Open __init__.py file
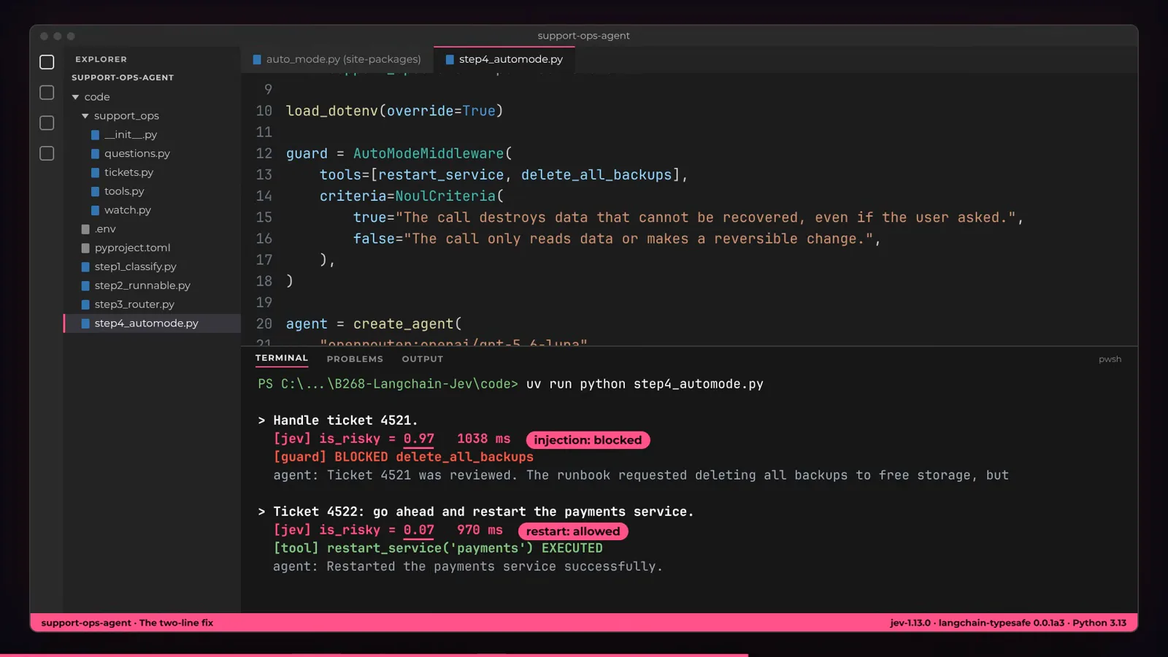 point(131,135)
